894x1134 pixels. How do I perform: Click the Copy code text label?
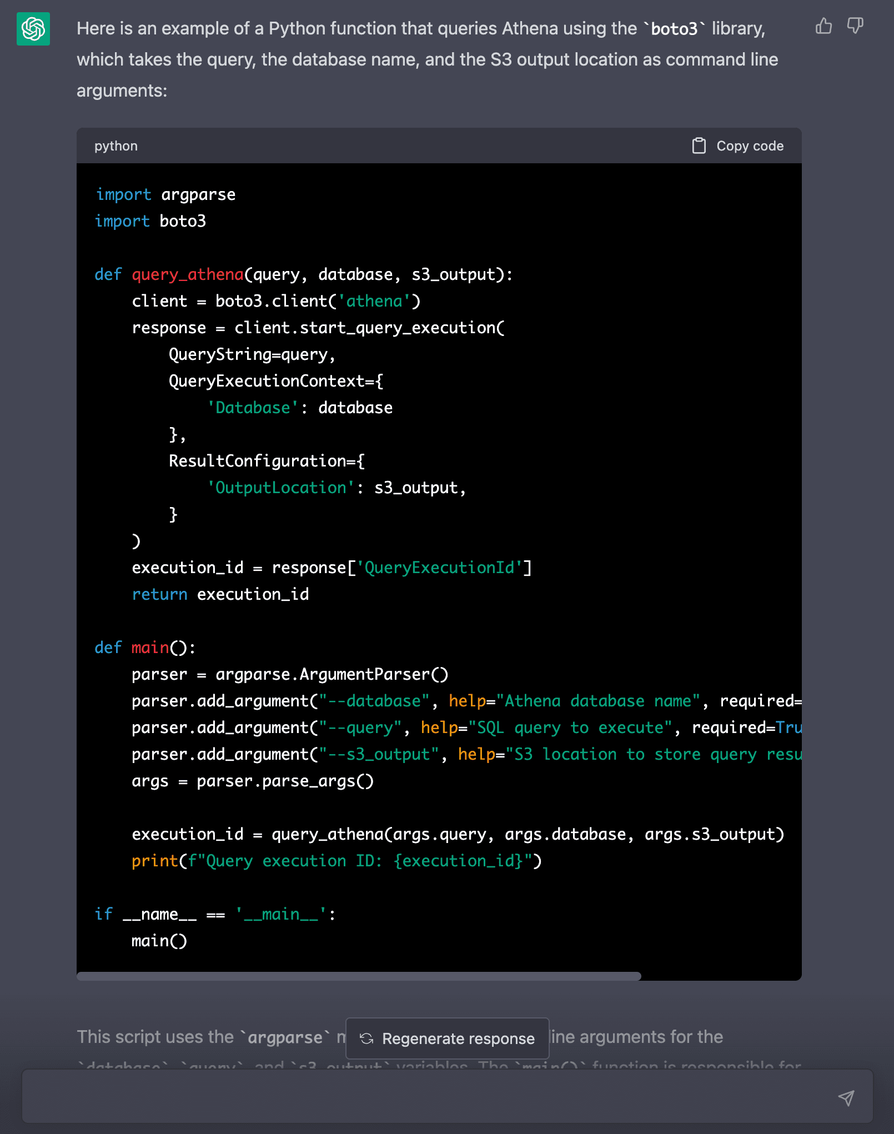point(750,145)
